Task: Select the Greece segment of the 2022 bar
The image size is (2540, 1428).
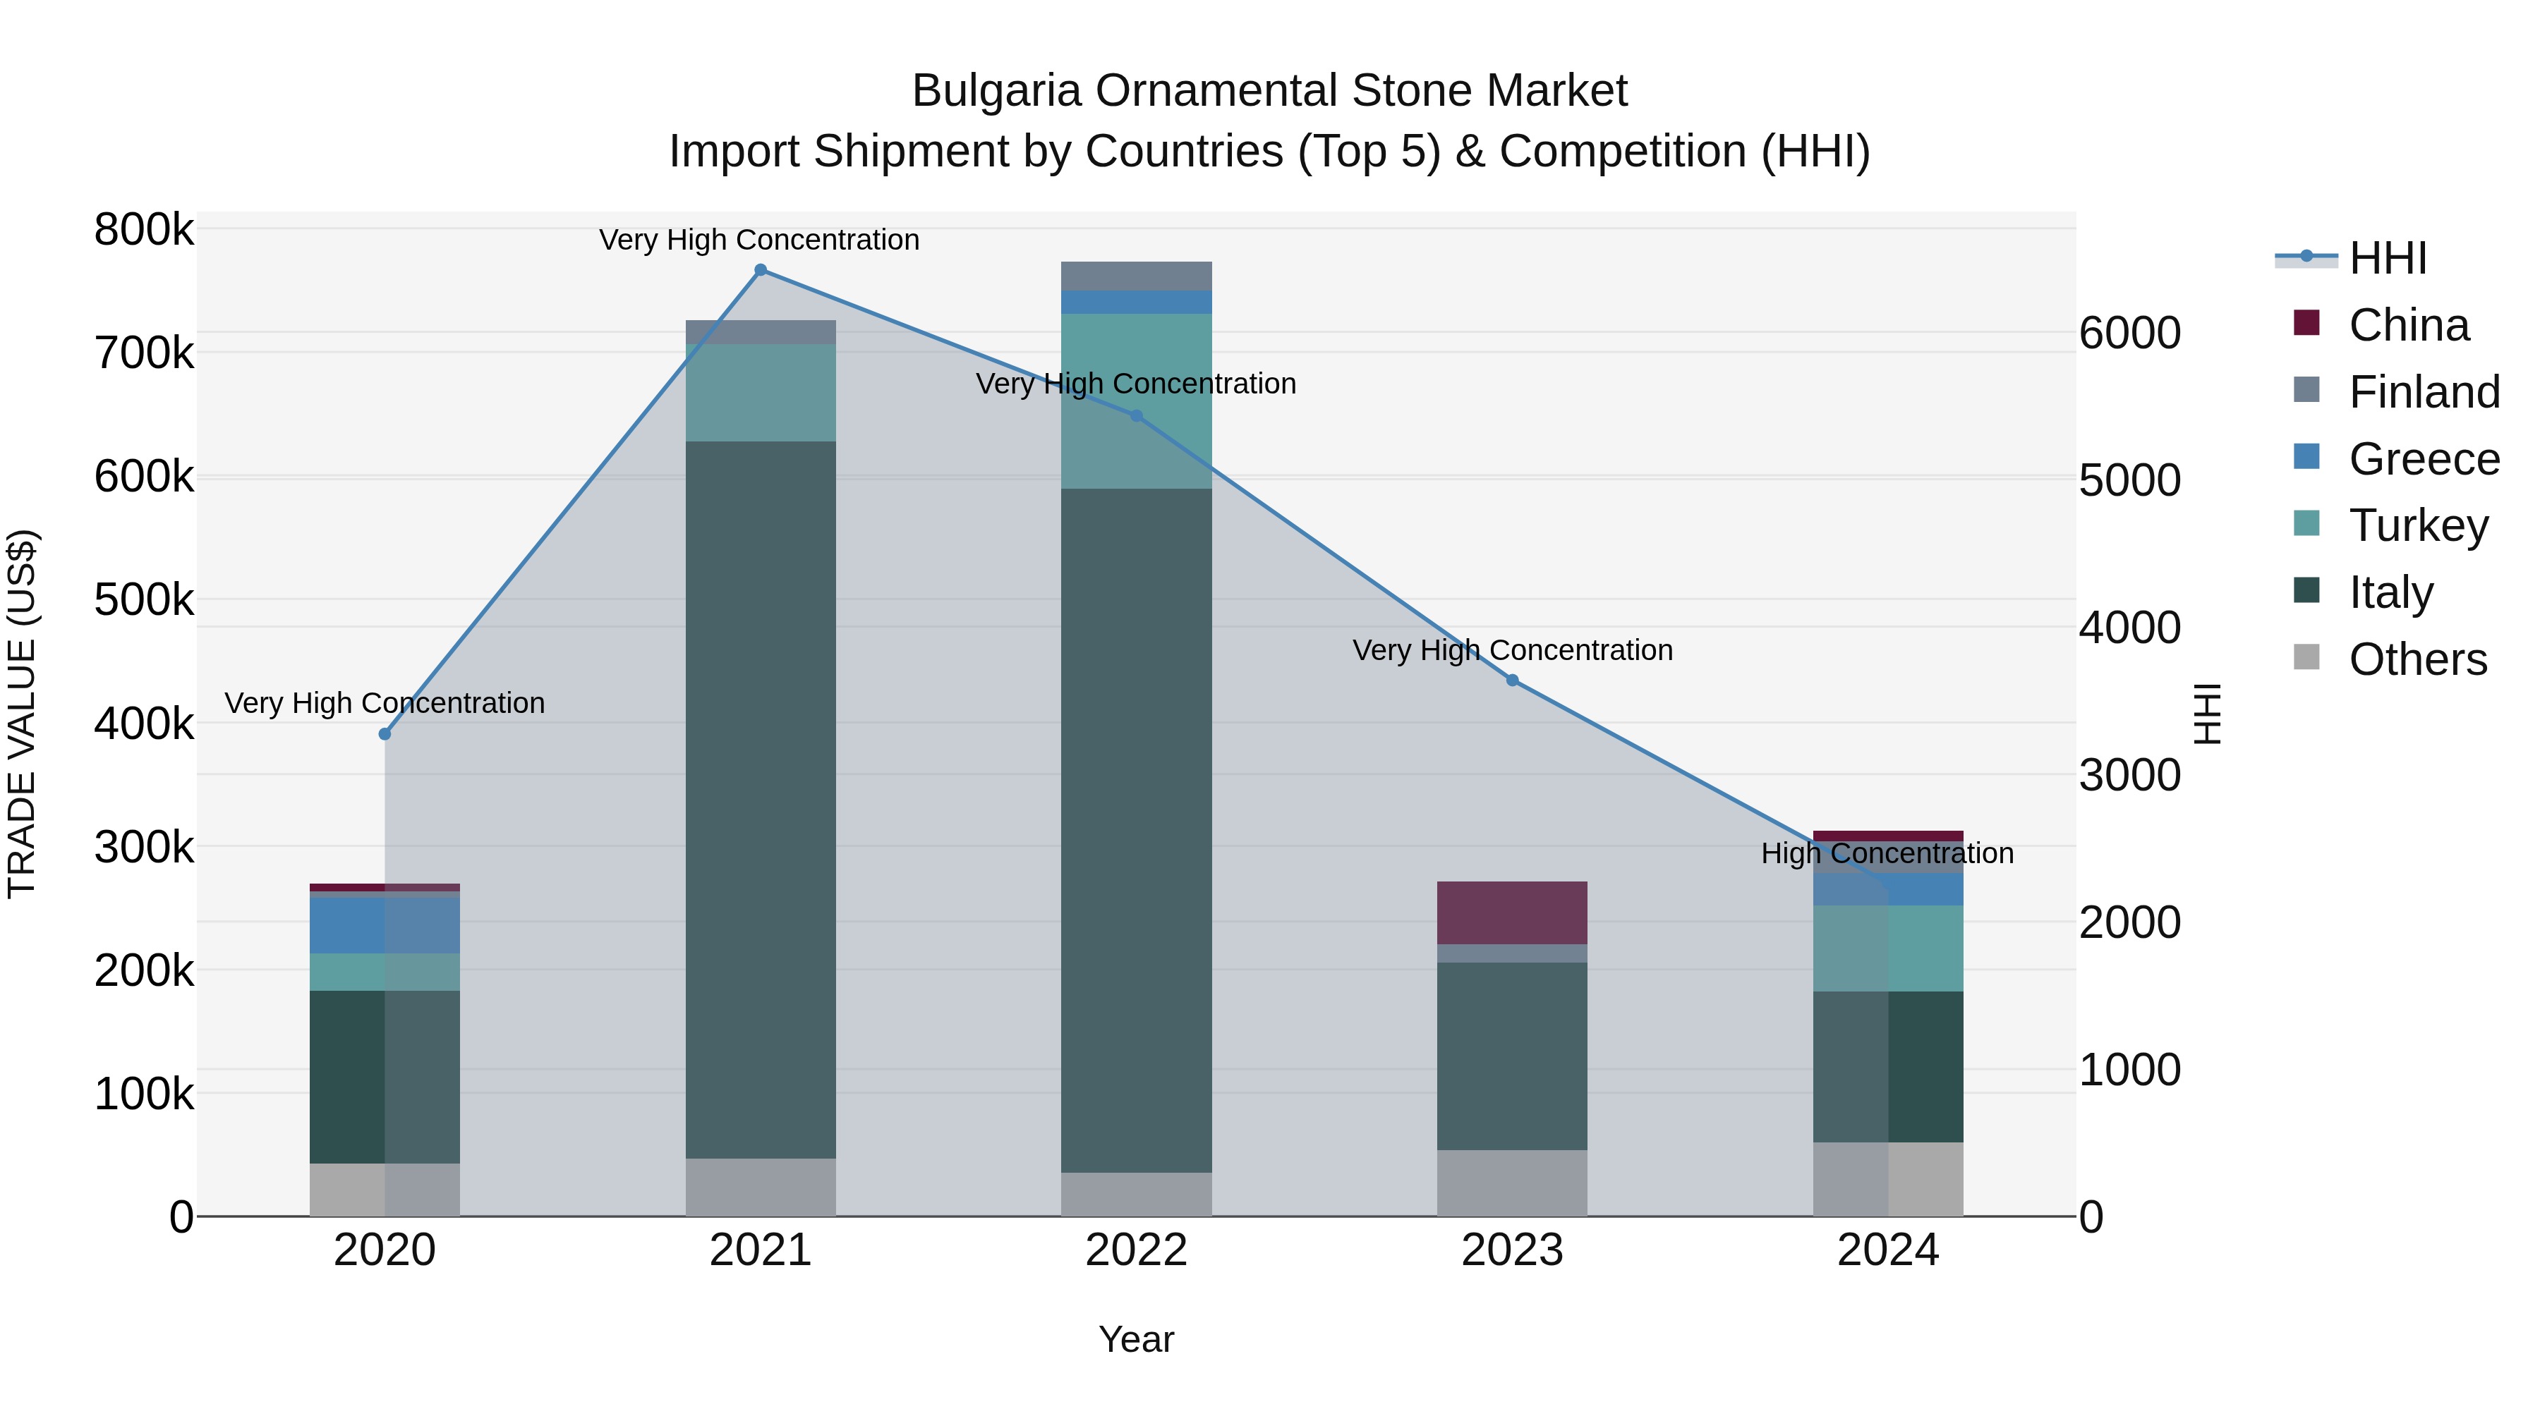Action: tap(1136, 303)
